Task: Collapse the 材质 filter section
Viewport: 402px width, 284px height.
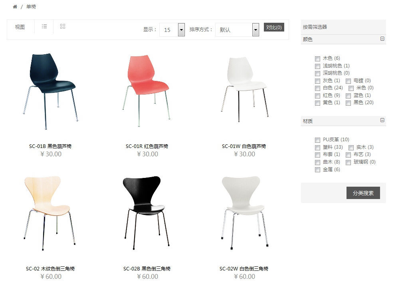Action: click(x=382, y=120)
